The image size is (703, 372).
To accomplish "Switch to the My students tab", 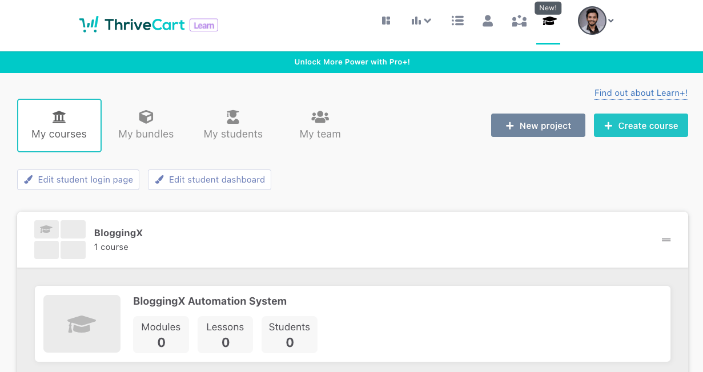I will click(233, 126).
